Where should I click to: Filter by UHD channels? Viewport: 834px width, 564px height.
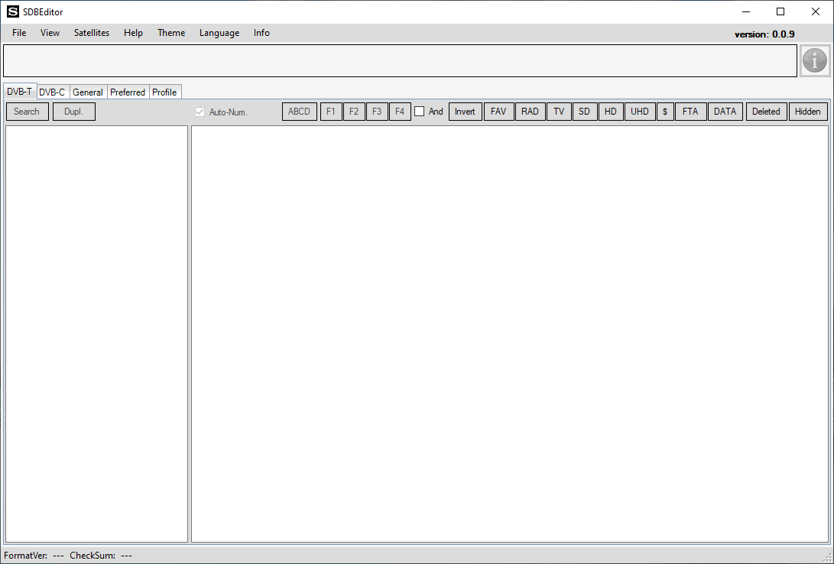click(640, 112)
